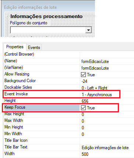Edit the Width value 500

pyautogui.click(x=85, y=154)
